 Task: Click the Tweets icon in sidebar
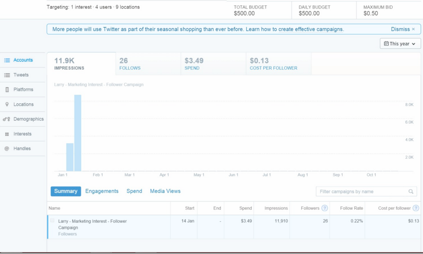7,75
